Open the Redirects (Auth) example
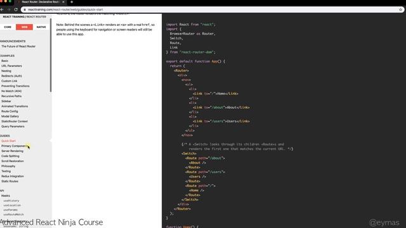Screen dimensions: 406x228 (x=11, y=76)
